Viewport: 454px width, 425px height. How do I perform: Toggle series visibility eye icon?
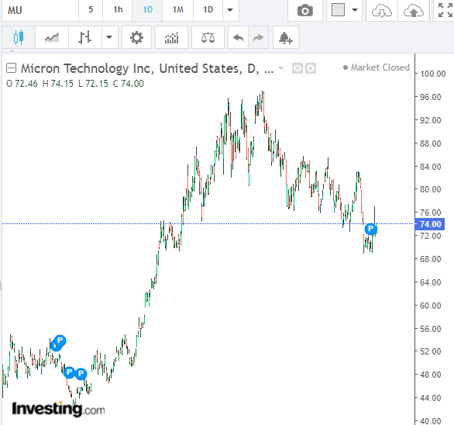pyautogui.click(x=297, y=68)
